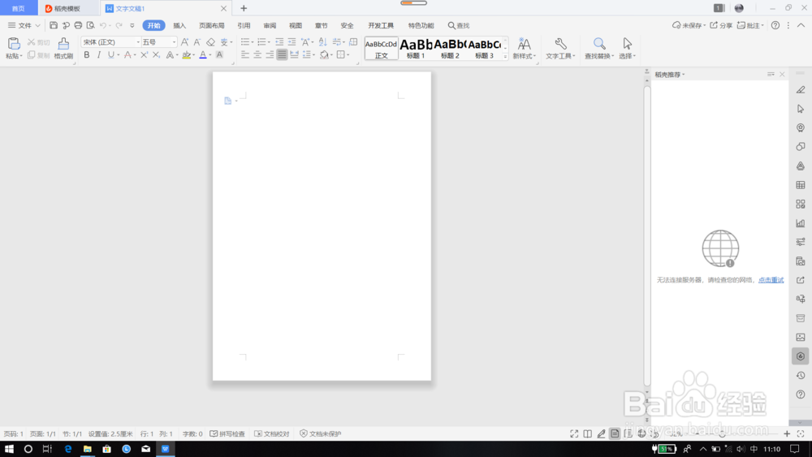812x457 pixels.
Task: Click the Save icon in quick access toolbar
Action: tap(54, 25)
